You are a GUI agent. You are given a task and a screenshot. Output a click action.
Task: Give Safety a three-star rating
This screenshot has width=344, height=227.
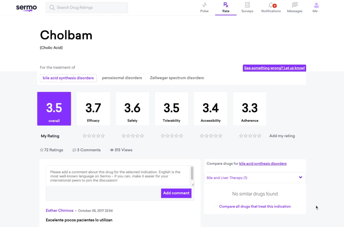pos(133,136)
